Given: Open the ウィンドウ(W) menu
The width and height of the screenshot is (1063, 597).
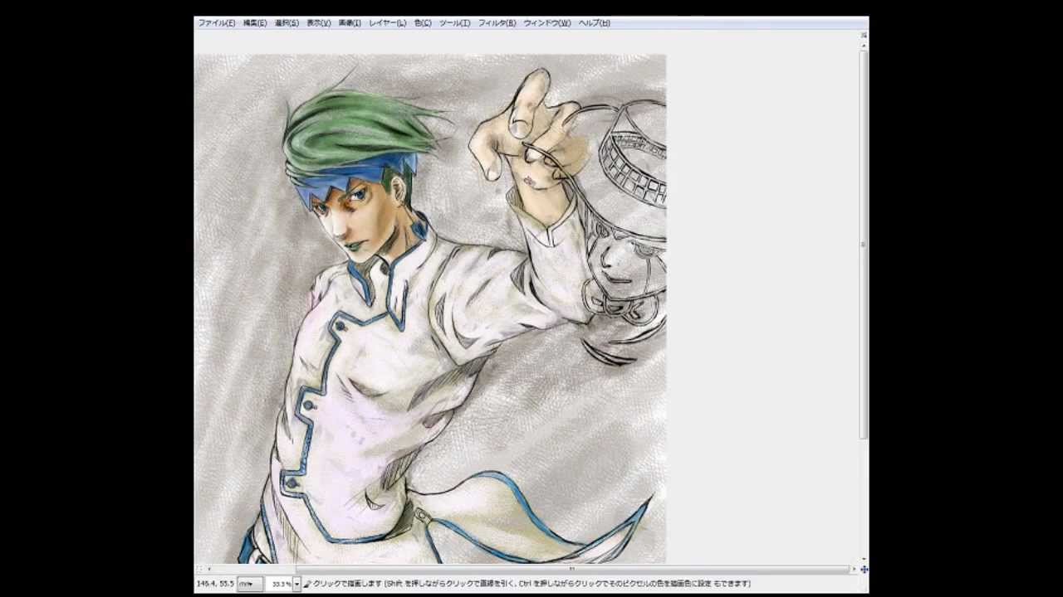Looking at the screenshot, I should (546, 23).
